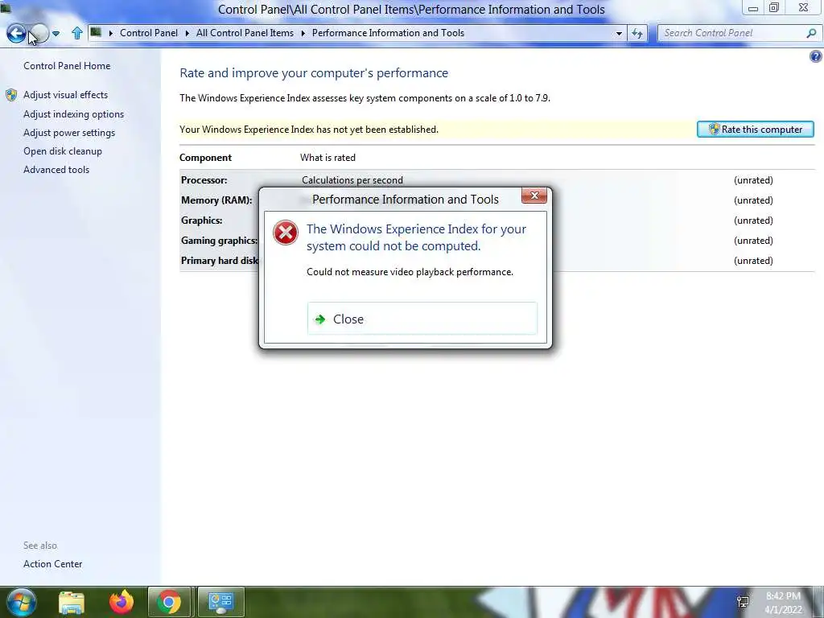The width and height of the screenshot is (824, 618).
Task: Select All Control Panel Items breadcrumb
Action: click(245, 32)
